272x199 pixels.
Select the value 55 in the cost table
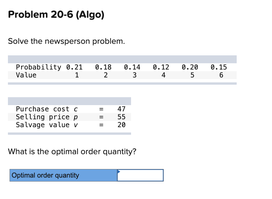tap(121, 117)
